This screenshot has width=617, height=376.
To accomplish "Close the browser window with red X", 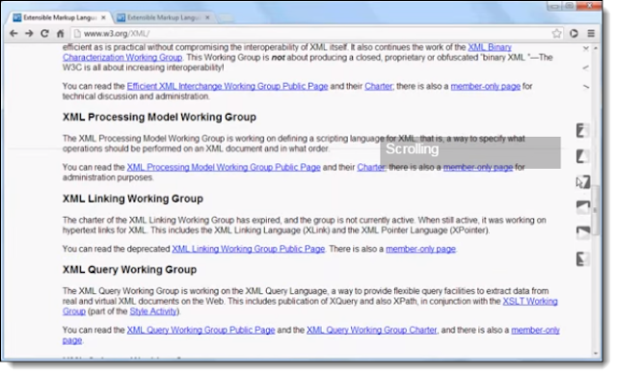I will coord(589,6).
